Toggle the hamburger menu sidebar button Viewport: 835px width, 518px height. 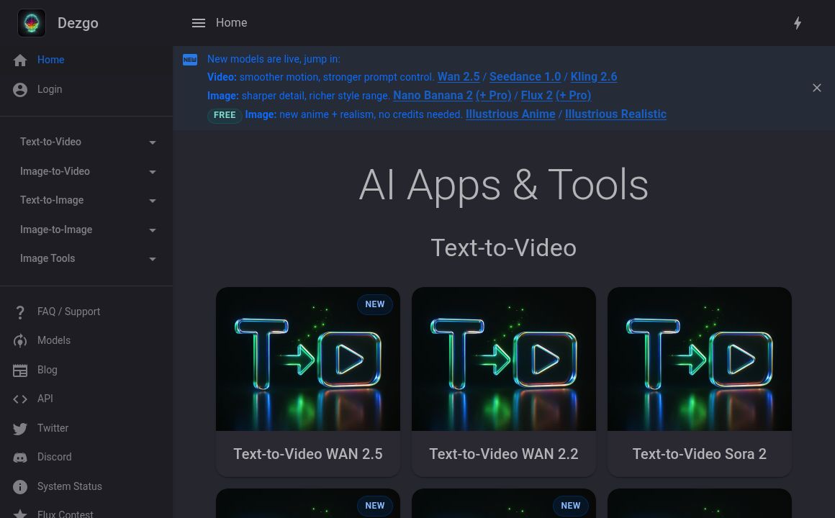[199, 23]
